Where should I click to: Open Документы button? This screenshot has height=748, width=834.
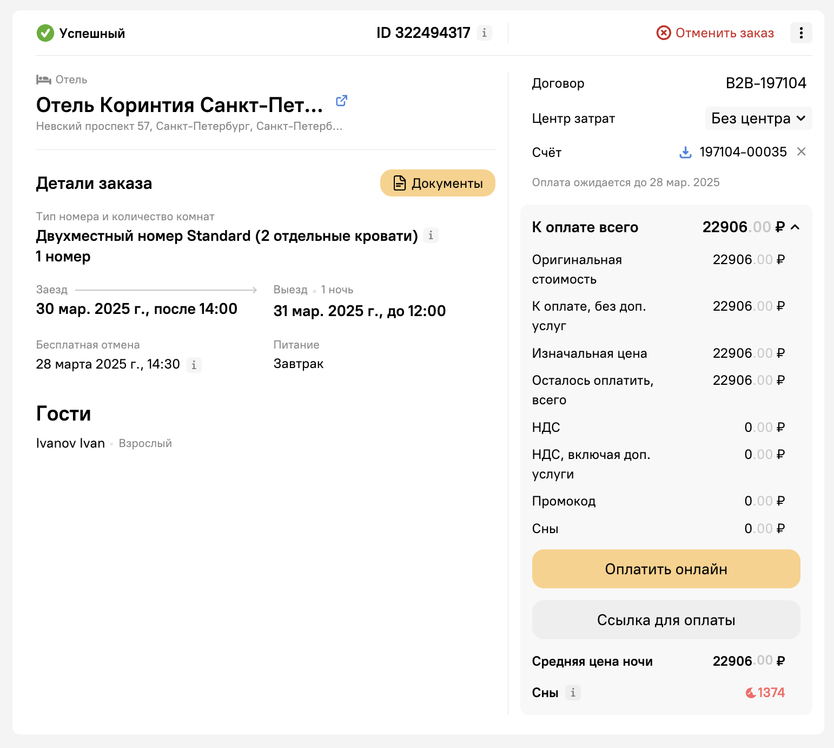pyautogui.click(x=438, y=183)
